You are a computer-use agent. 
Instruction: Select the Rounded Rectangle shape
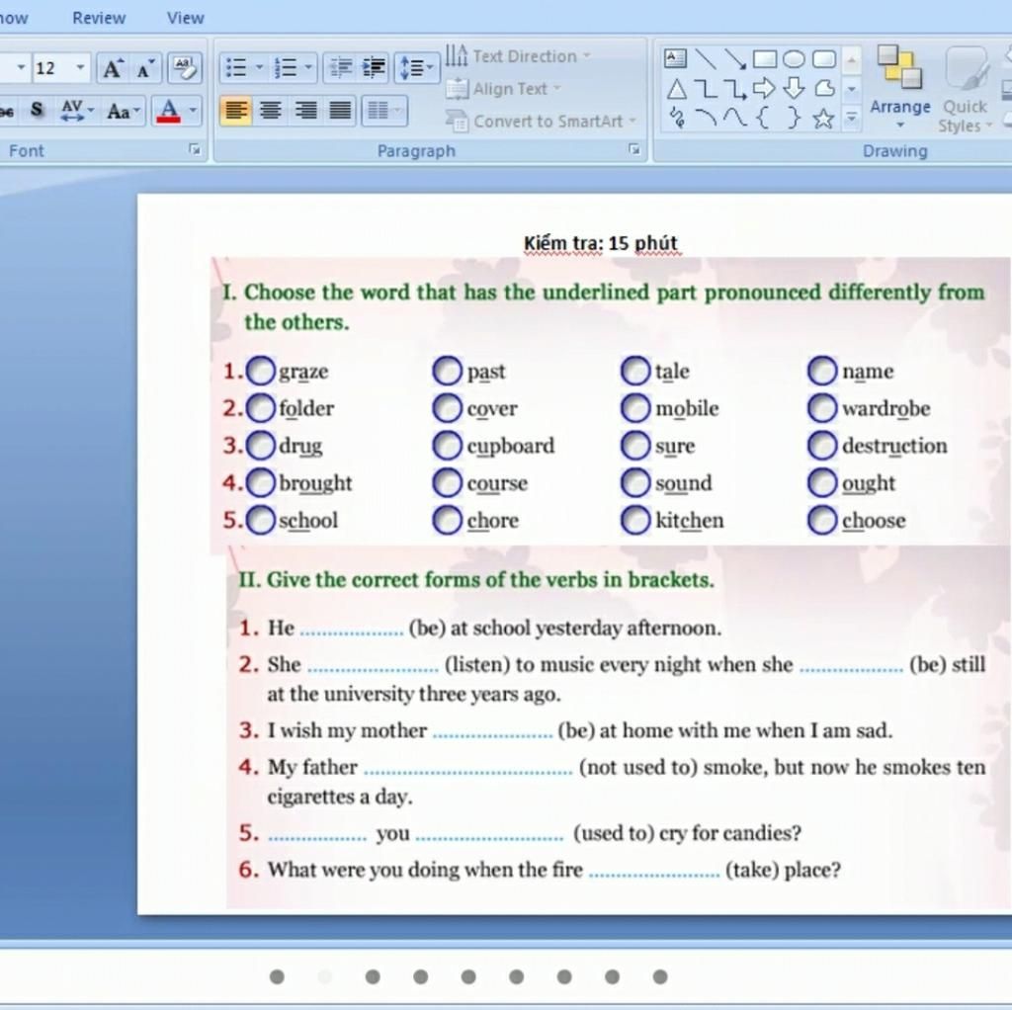pos(823,58)
